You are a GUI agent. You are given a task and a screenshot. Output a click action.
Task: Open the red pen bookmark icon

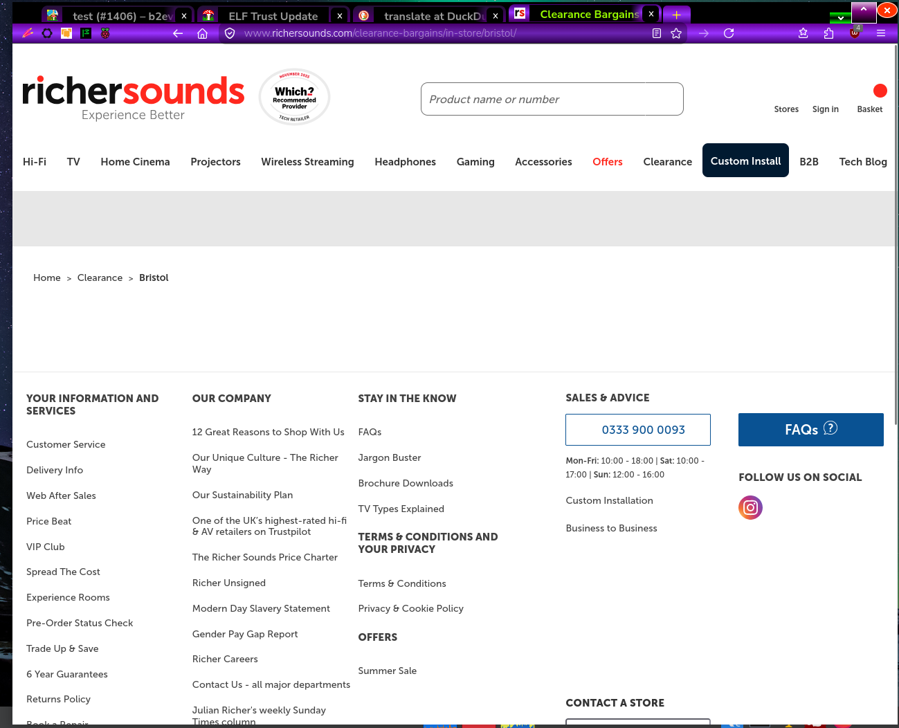tap(28, 33)
